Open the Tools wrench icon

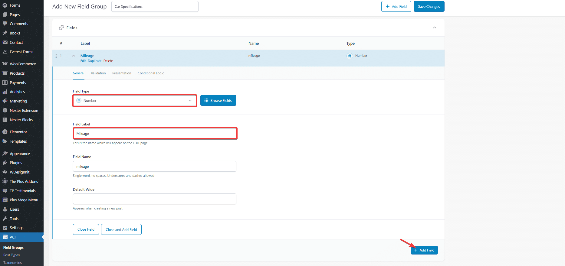tap(5, 219)
